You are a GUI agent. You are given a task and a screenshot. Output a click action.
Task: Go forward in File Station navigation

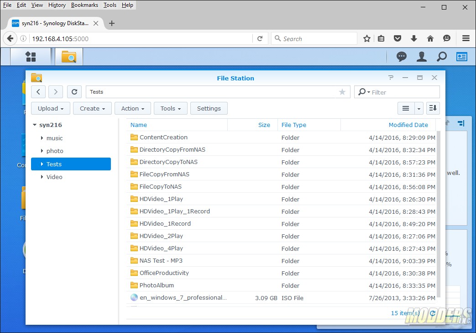click(56, 92)
